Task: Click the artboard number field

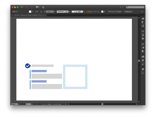Action: point(28,104)
